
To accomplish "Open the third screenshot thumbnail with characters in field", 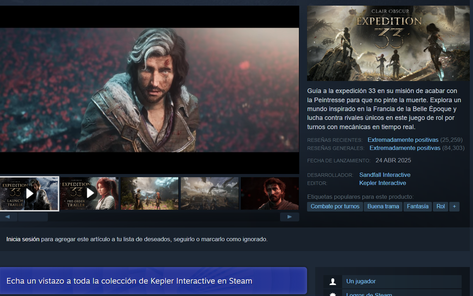I will coord(150,193).
